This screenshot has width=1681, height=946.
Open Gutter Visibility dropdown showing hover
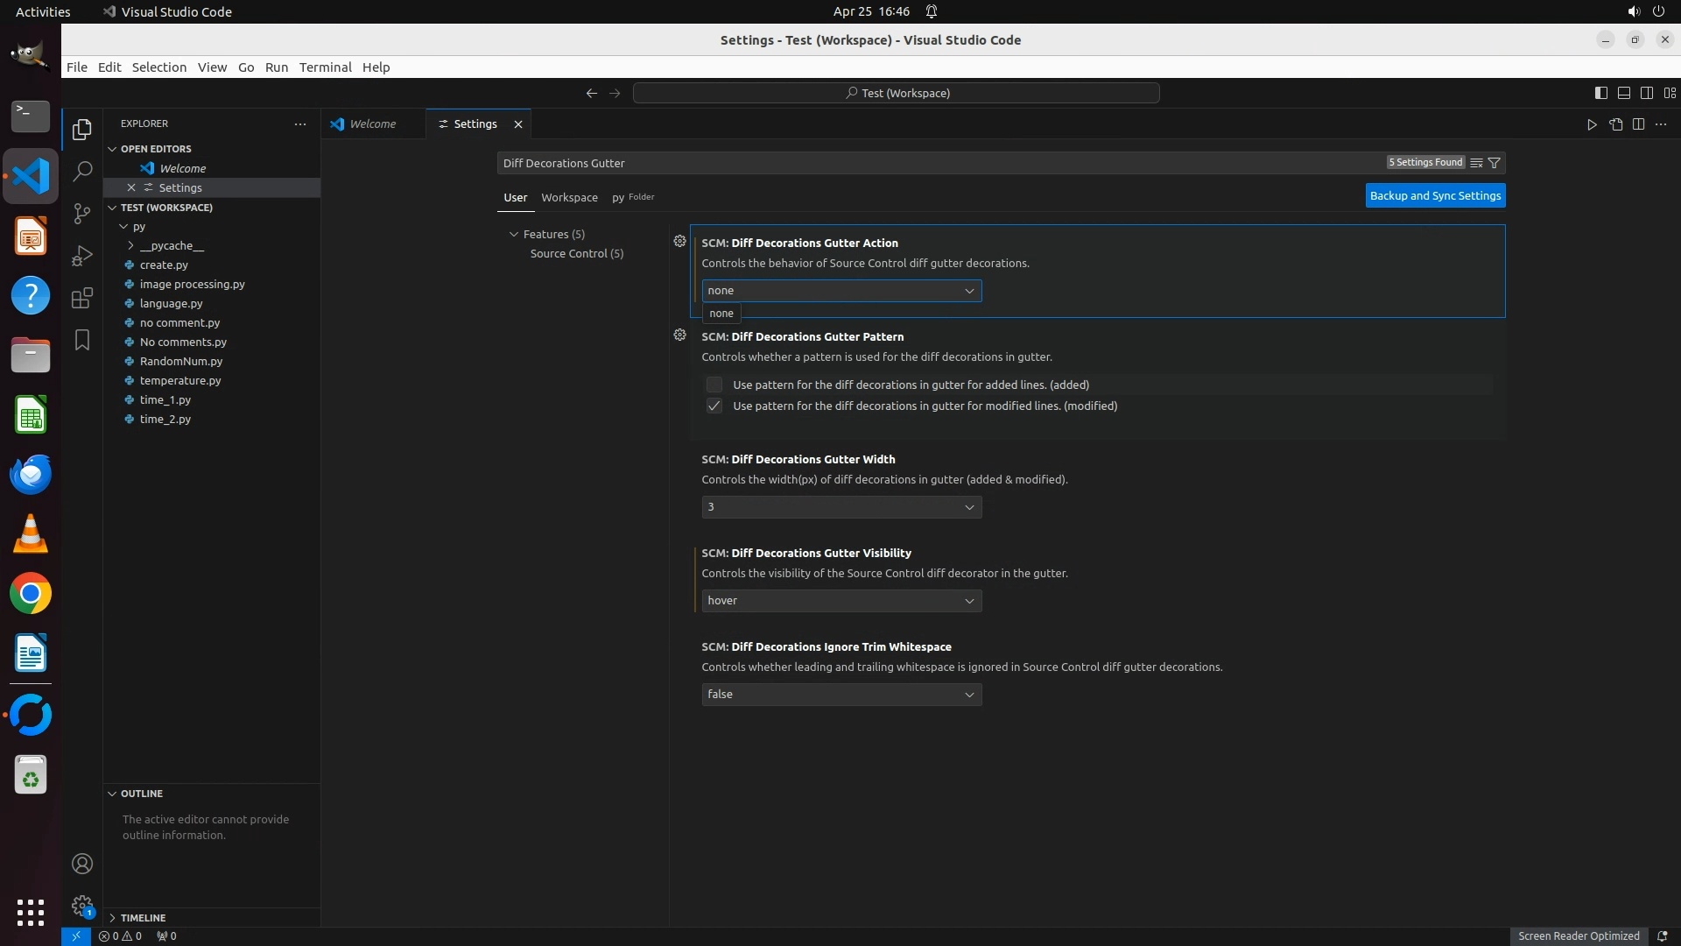click(x=840, y=601)
